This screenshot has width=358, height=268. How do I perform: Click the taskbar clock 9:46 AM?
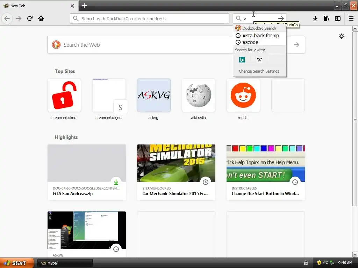click(345, 263)
